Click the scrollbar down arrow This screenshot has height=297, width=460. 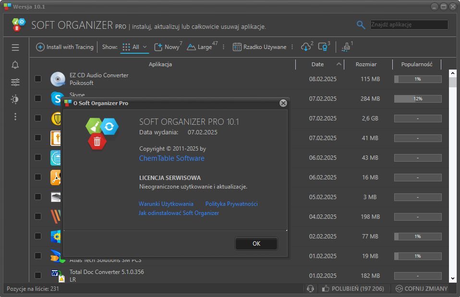click(x=452, y=279)
